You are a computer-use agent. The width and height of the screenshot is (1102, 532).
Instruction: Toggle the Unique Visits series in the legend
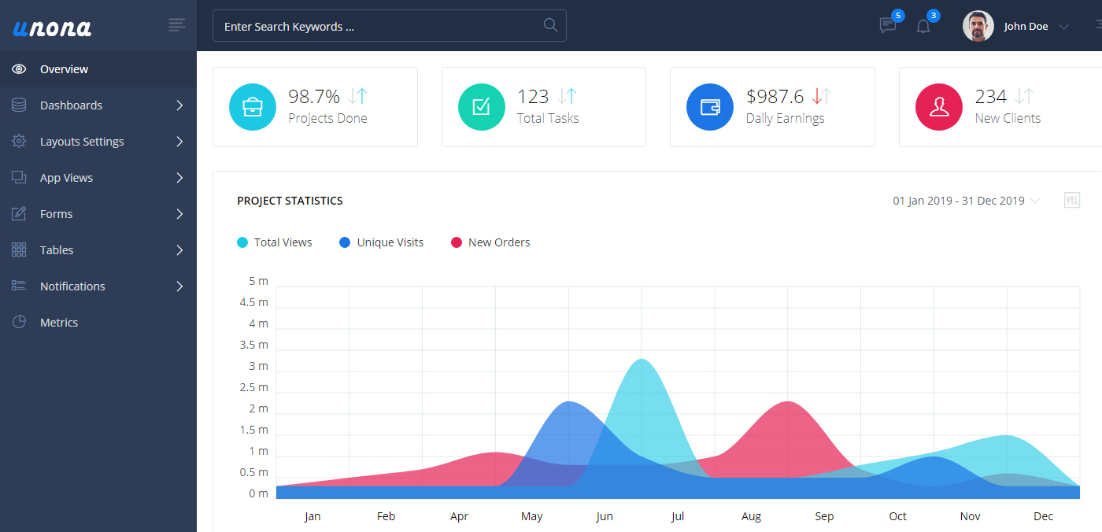[x=381, y=242]
